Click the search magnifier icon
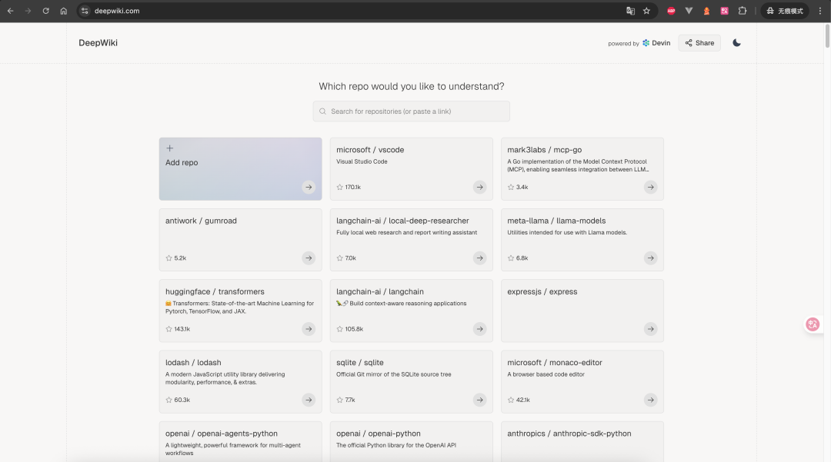831x462 pixels. pos(322,111)
